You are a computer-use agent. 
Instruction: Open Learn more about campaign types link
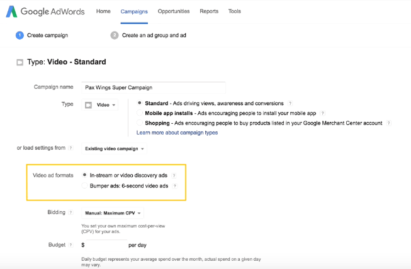click(177, 133)
